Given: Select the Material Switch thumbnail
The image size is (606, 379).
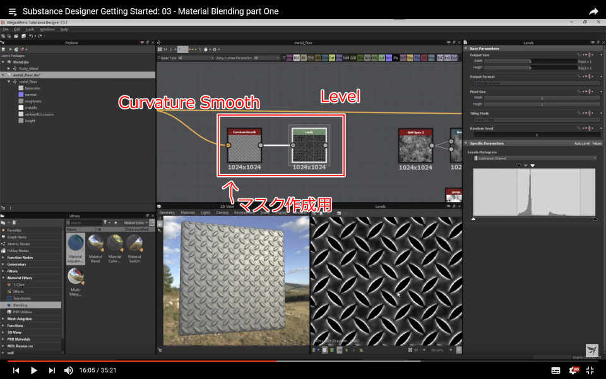Looking at the screenshot, I should 134,249.
